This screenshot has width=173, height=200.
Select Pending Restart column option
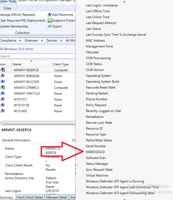(97, 93)
